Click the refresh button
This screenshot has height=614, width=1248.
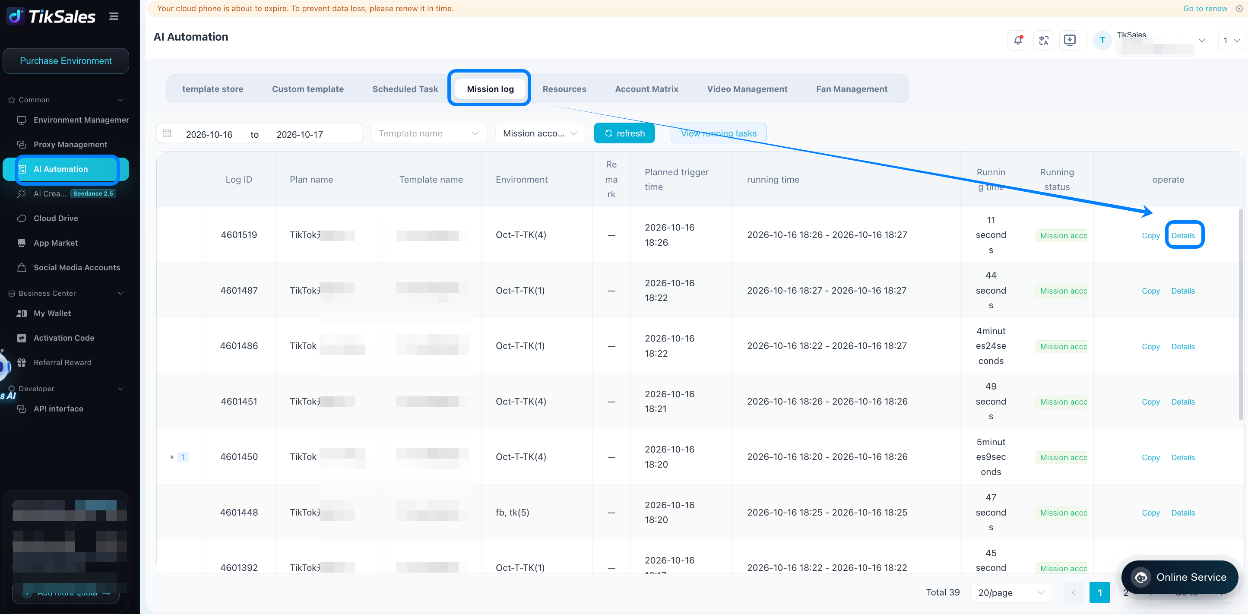[x=624, y=133]
